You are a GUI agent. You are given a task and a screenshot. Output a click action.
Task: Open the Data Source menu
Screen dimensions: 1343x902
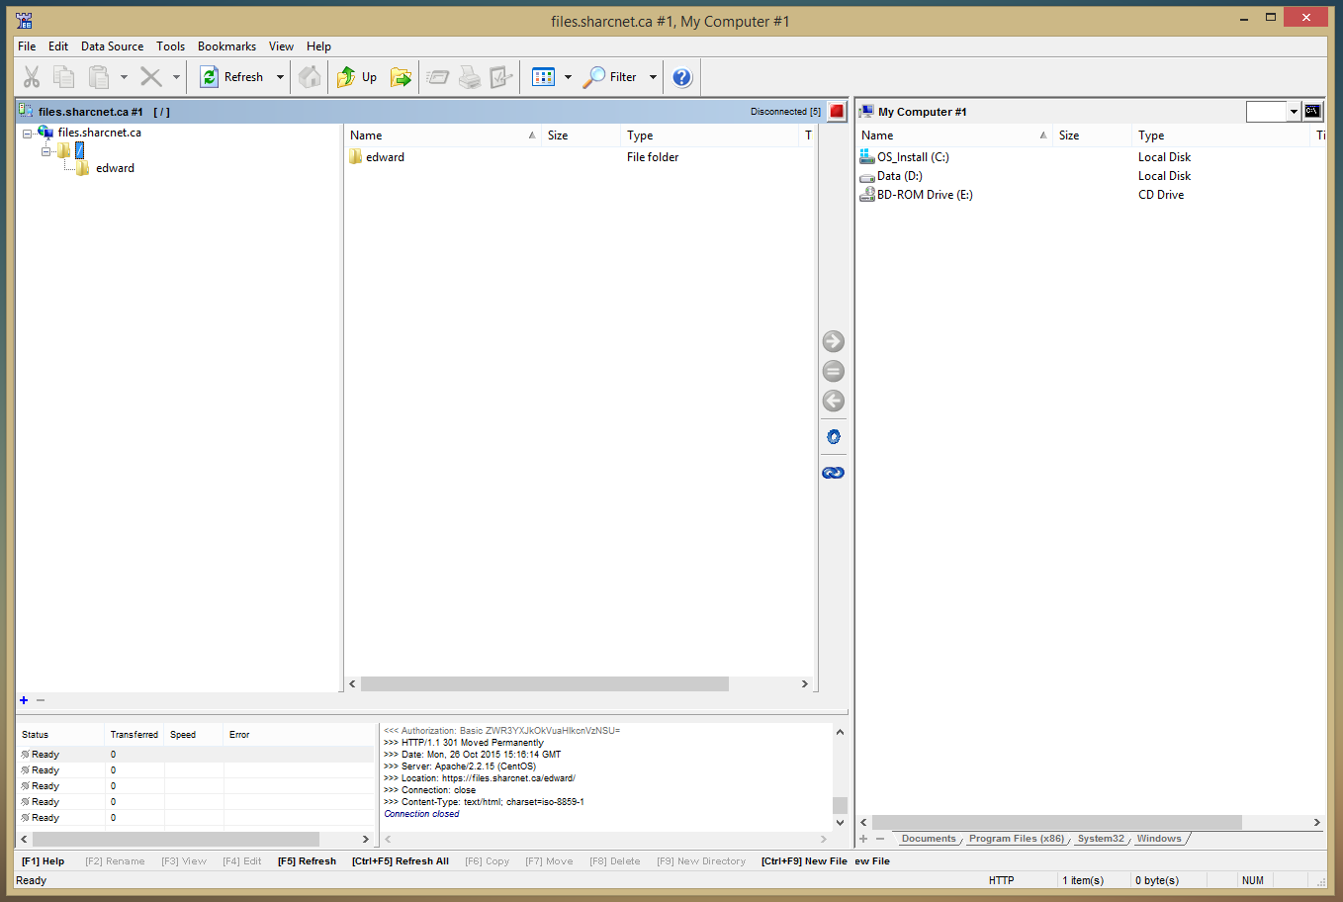[112, 46]
